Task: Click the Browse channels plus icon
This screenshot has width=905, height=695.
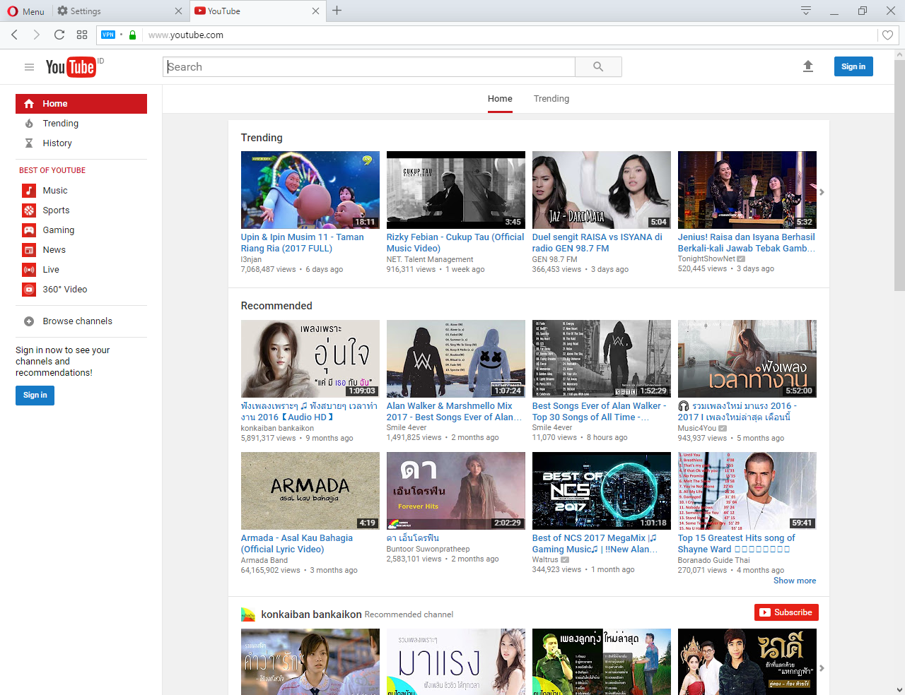Action: (x=29, y=321)
